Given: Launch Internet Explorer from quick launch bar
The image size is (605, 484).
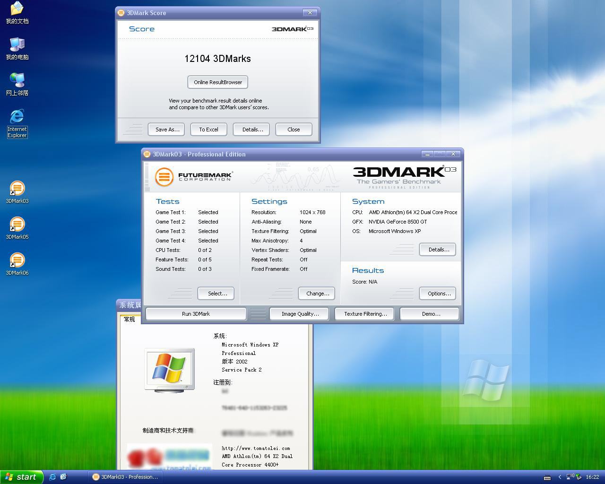Looking at the screenshot, I should 52,477.
